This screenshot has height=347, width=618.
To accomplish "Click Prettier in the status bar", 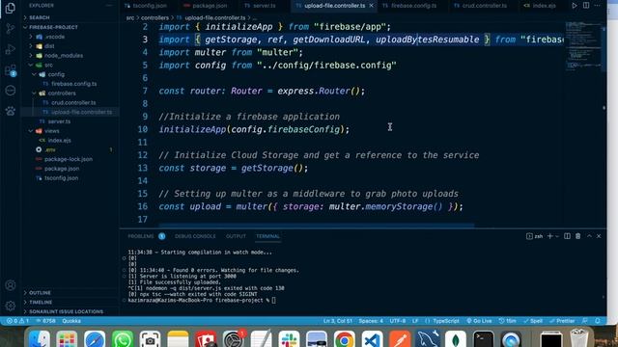I will coord(562,321).
